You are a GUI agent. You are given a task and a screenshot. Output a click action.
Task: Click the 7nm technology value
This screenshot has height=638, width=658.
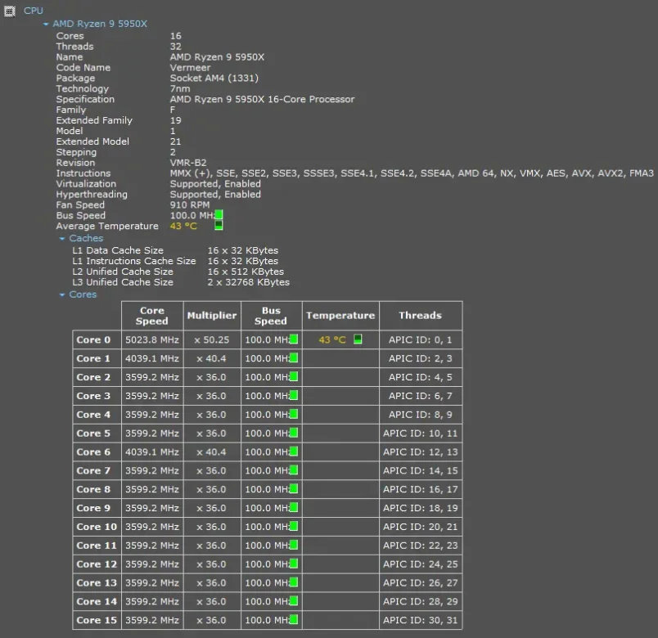point(180,88)
